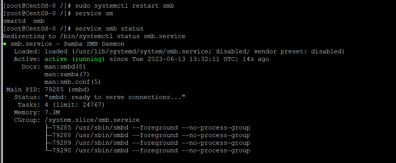
Task: Click the green status dot before smb.service
Action: click(5, 44)
